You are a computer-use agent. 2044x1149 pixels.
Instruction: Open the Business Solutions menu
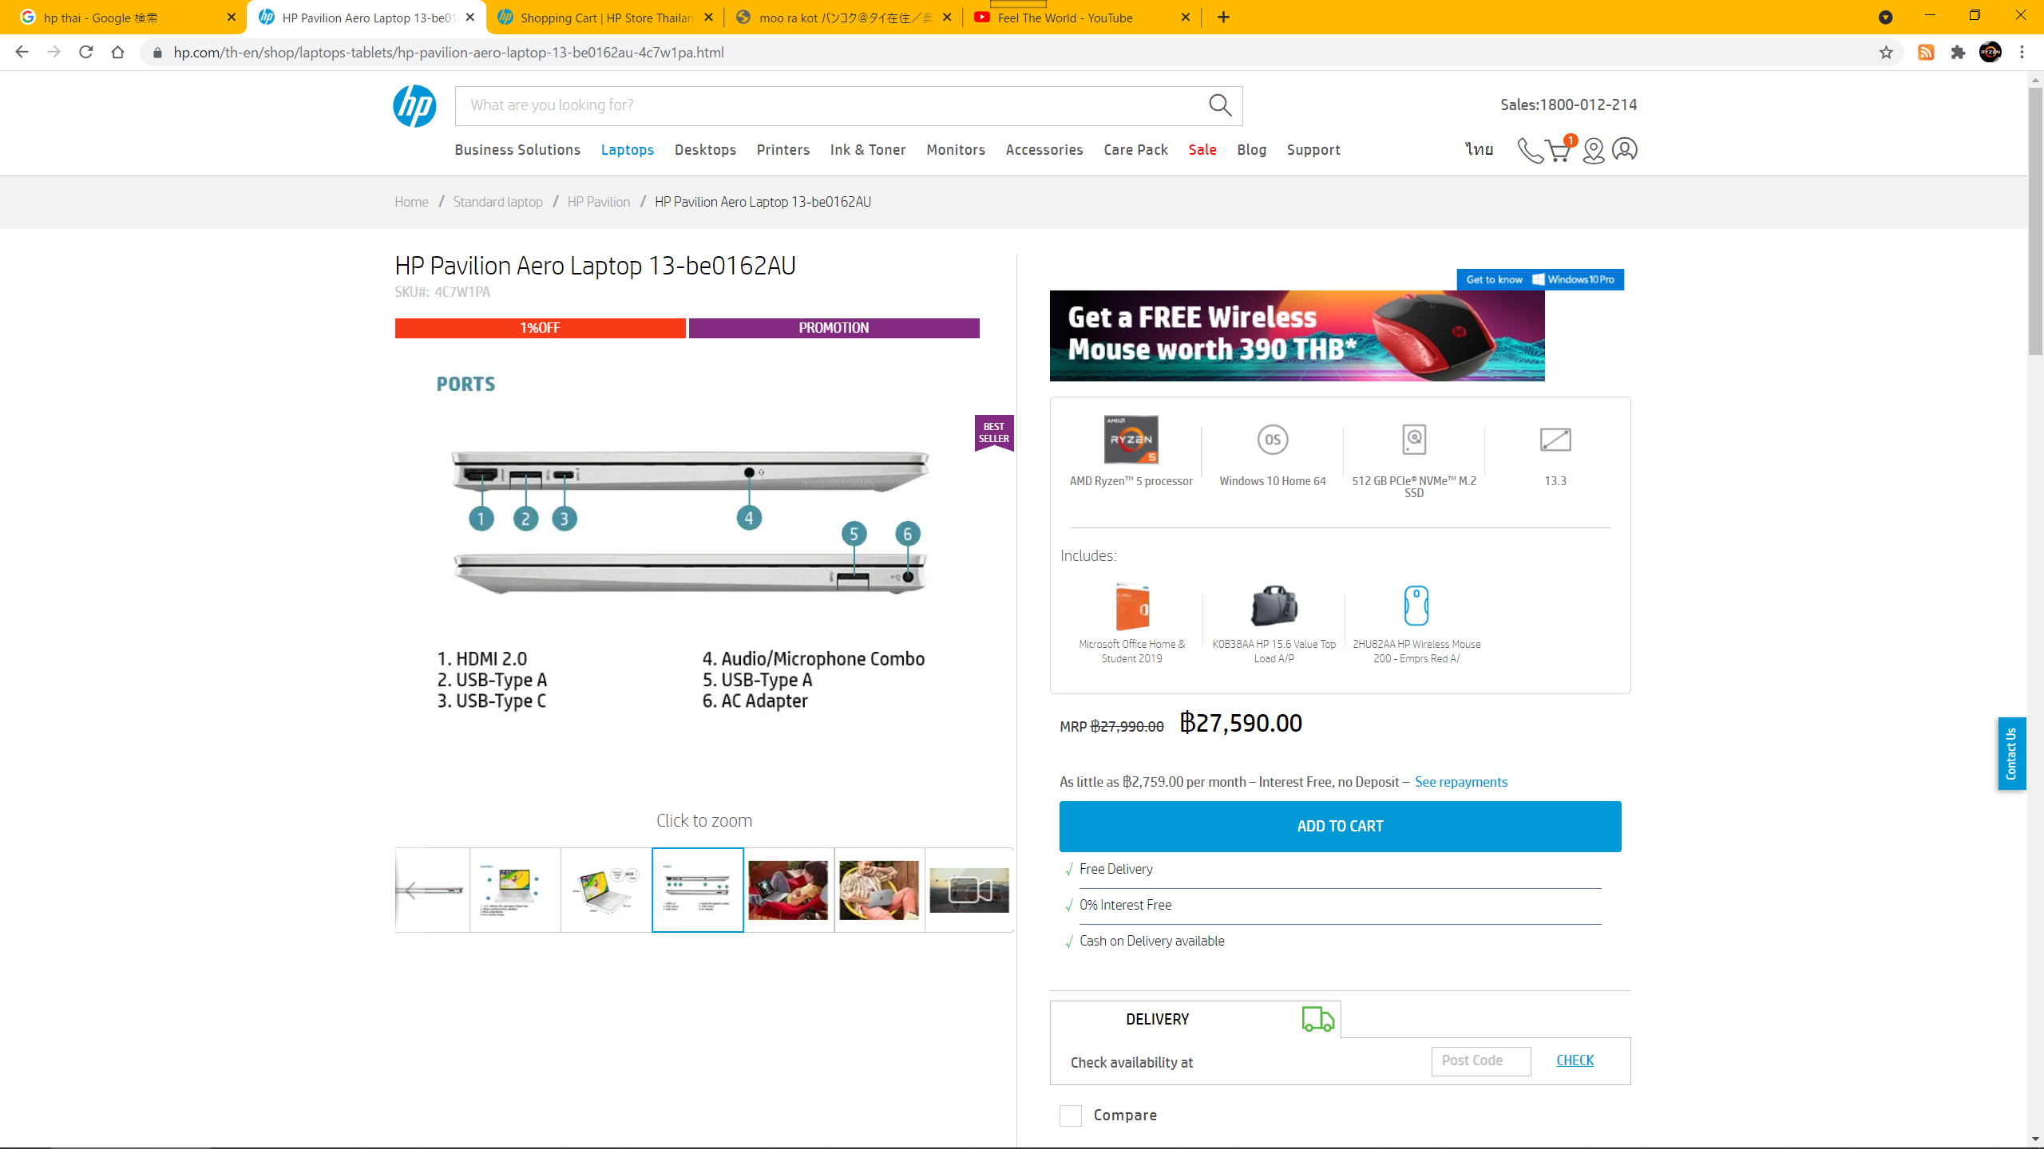pos(517,150)
